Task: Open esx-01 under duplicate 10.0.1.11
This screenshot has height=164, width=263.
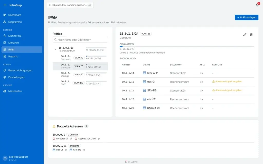Action: click(59, 150)
